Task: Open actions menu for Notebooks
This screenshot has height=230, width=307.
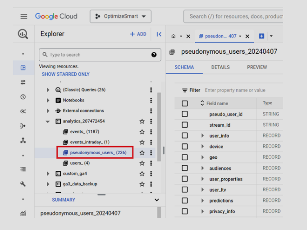Action: tap(151, 100)
